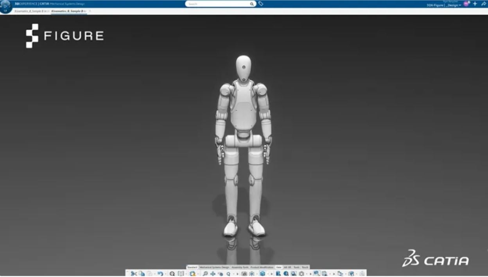Open the Standard toolbar tab

tap(192, 267)
